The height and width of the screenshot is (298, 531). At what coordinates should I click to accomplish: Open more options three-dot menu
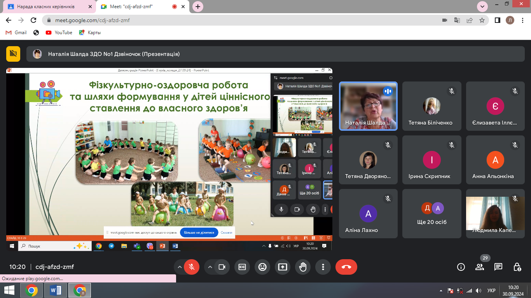coord(323,267)
